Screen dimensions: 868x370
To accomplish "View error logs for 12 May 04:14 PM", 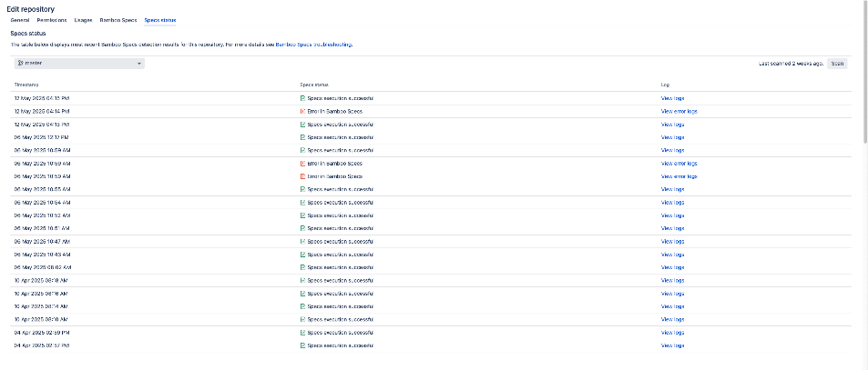I will click(679, 112).
